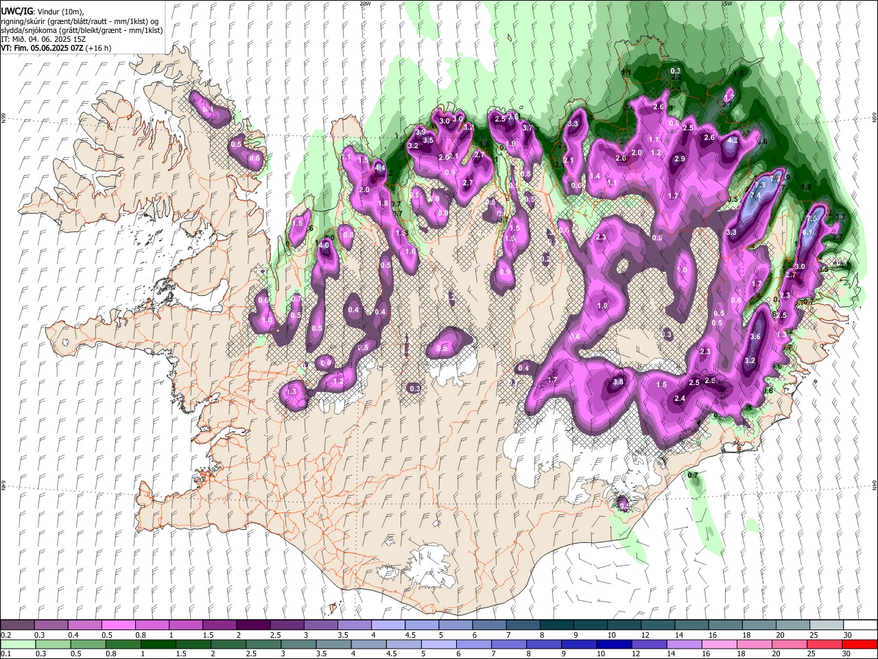878x659 pixels.
Task: Click the '7.4' snowfall value in the east
Action: pos(756,196)
